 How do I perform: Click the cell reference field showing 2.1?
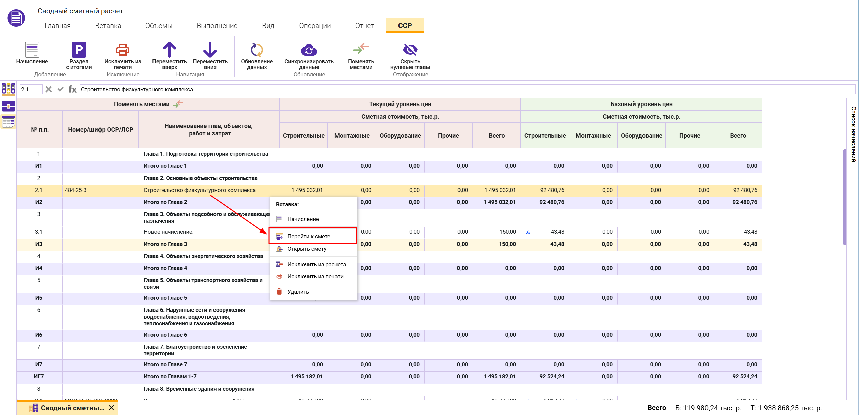coord(31,89)
